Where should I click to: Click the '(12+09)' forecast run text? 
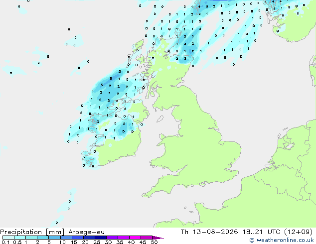click(x=298, y=232)
